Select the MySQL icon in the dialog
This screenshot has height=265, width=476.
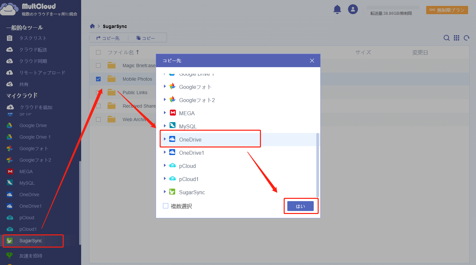pyautogui.click(x=173, y=126)
